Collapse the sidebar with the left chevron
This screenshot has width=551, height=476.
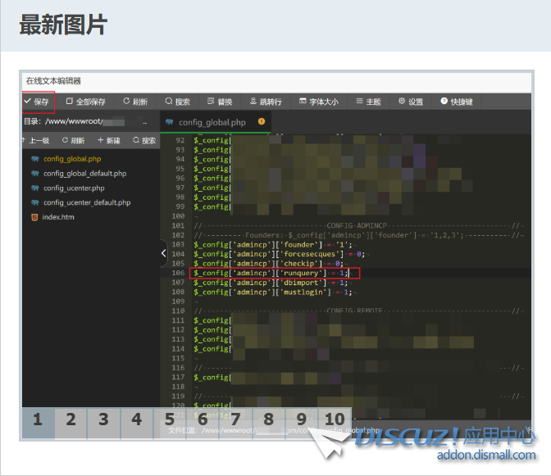point(163,253)
